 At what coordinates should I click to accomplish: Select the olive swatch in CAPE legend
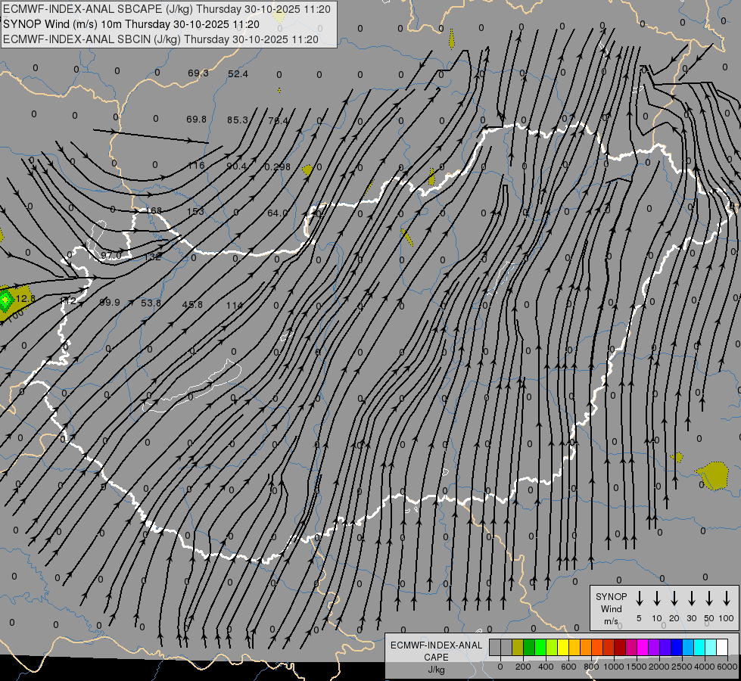tap(518, 647)
